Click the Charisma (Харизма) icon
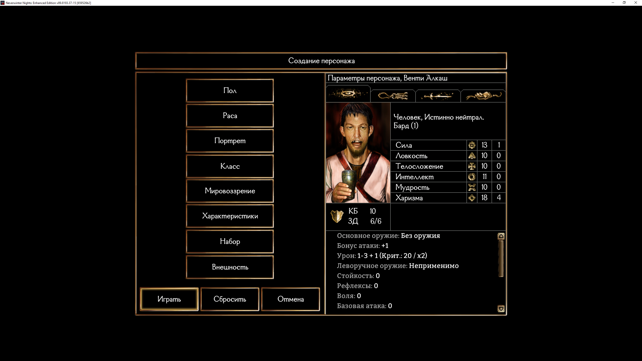Viewport: 642px width, 361px height. 472,198
